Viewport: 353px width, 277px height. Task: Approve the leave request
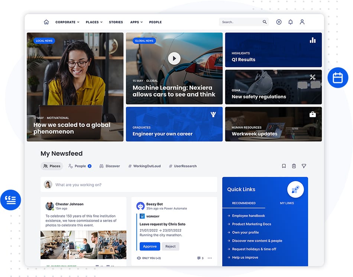(x=150, y=247)
